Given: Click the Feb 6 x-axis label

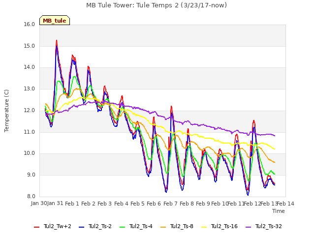Looking at the screenshot, I should tap(154, 204).
